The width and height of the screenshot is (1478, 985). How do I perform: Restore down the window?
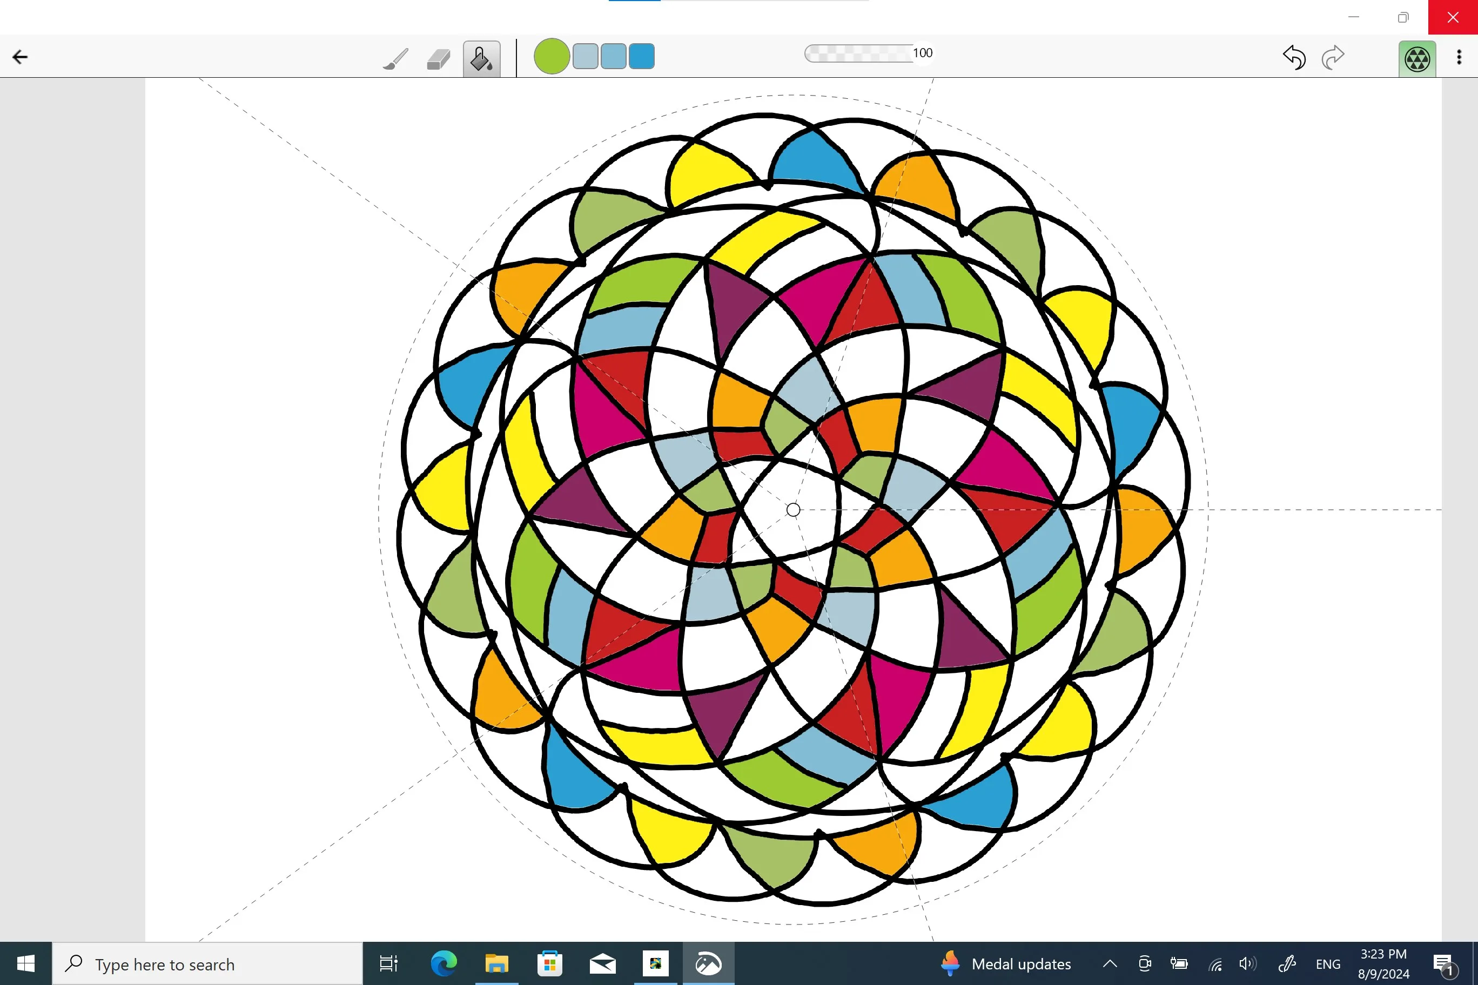[x=1403, y=17]
